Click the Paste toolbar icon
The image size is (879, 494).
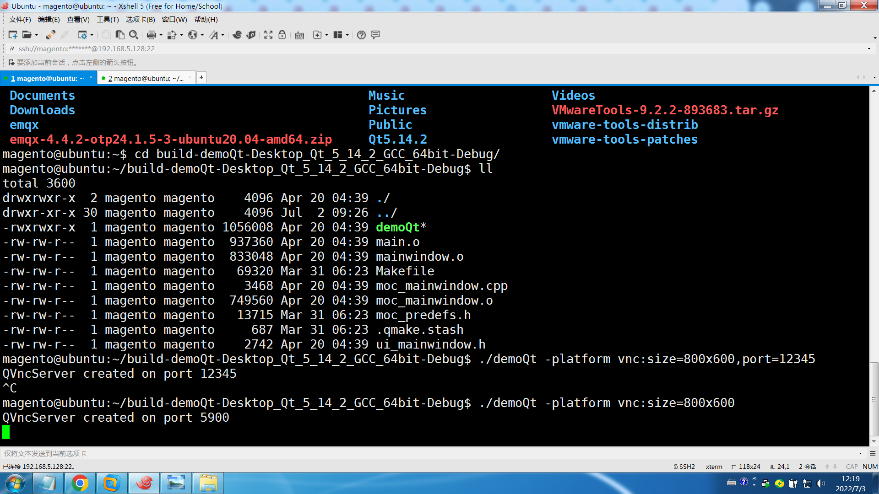pos(119,35)
